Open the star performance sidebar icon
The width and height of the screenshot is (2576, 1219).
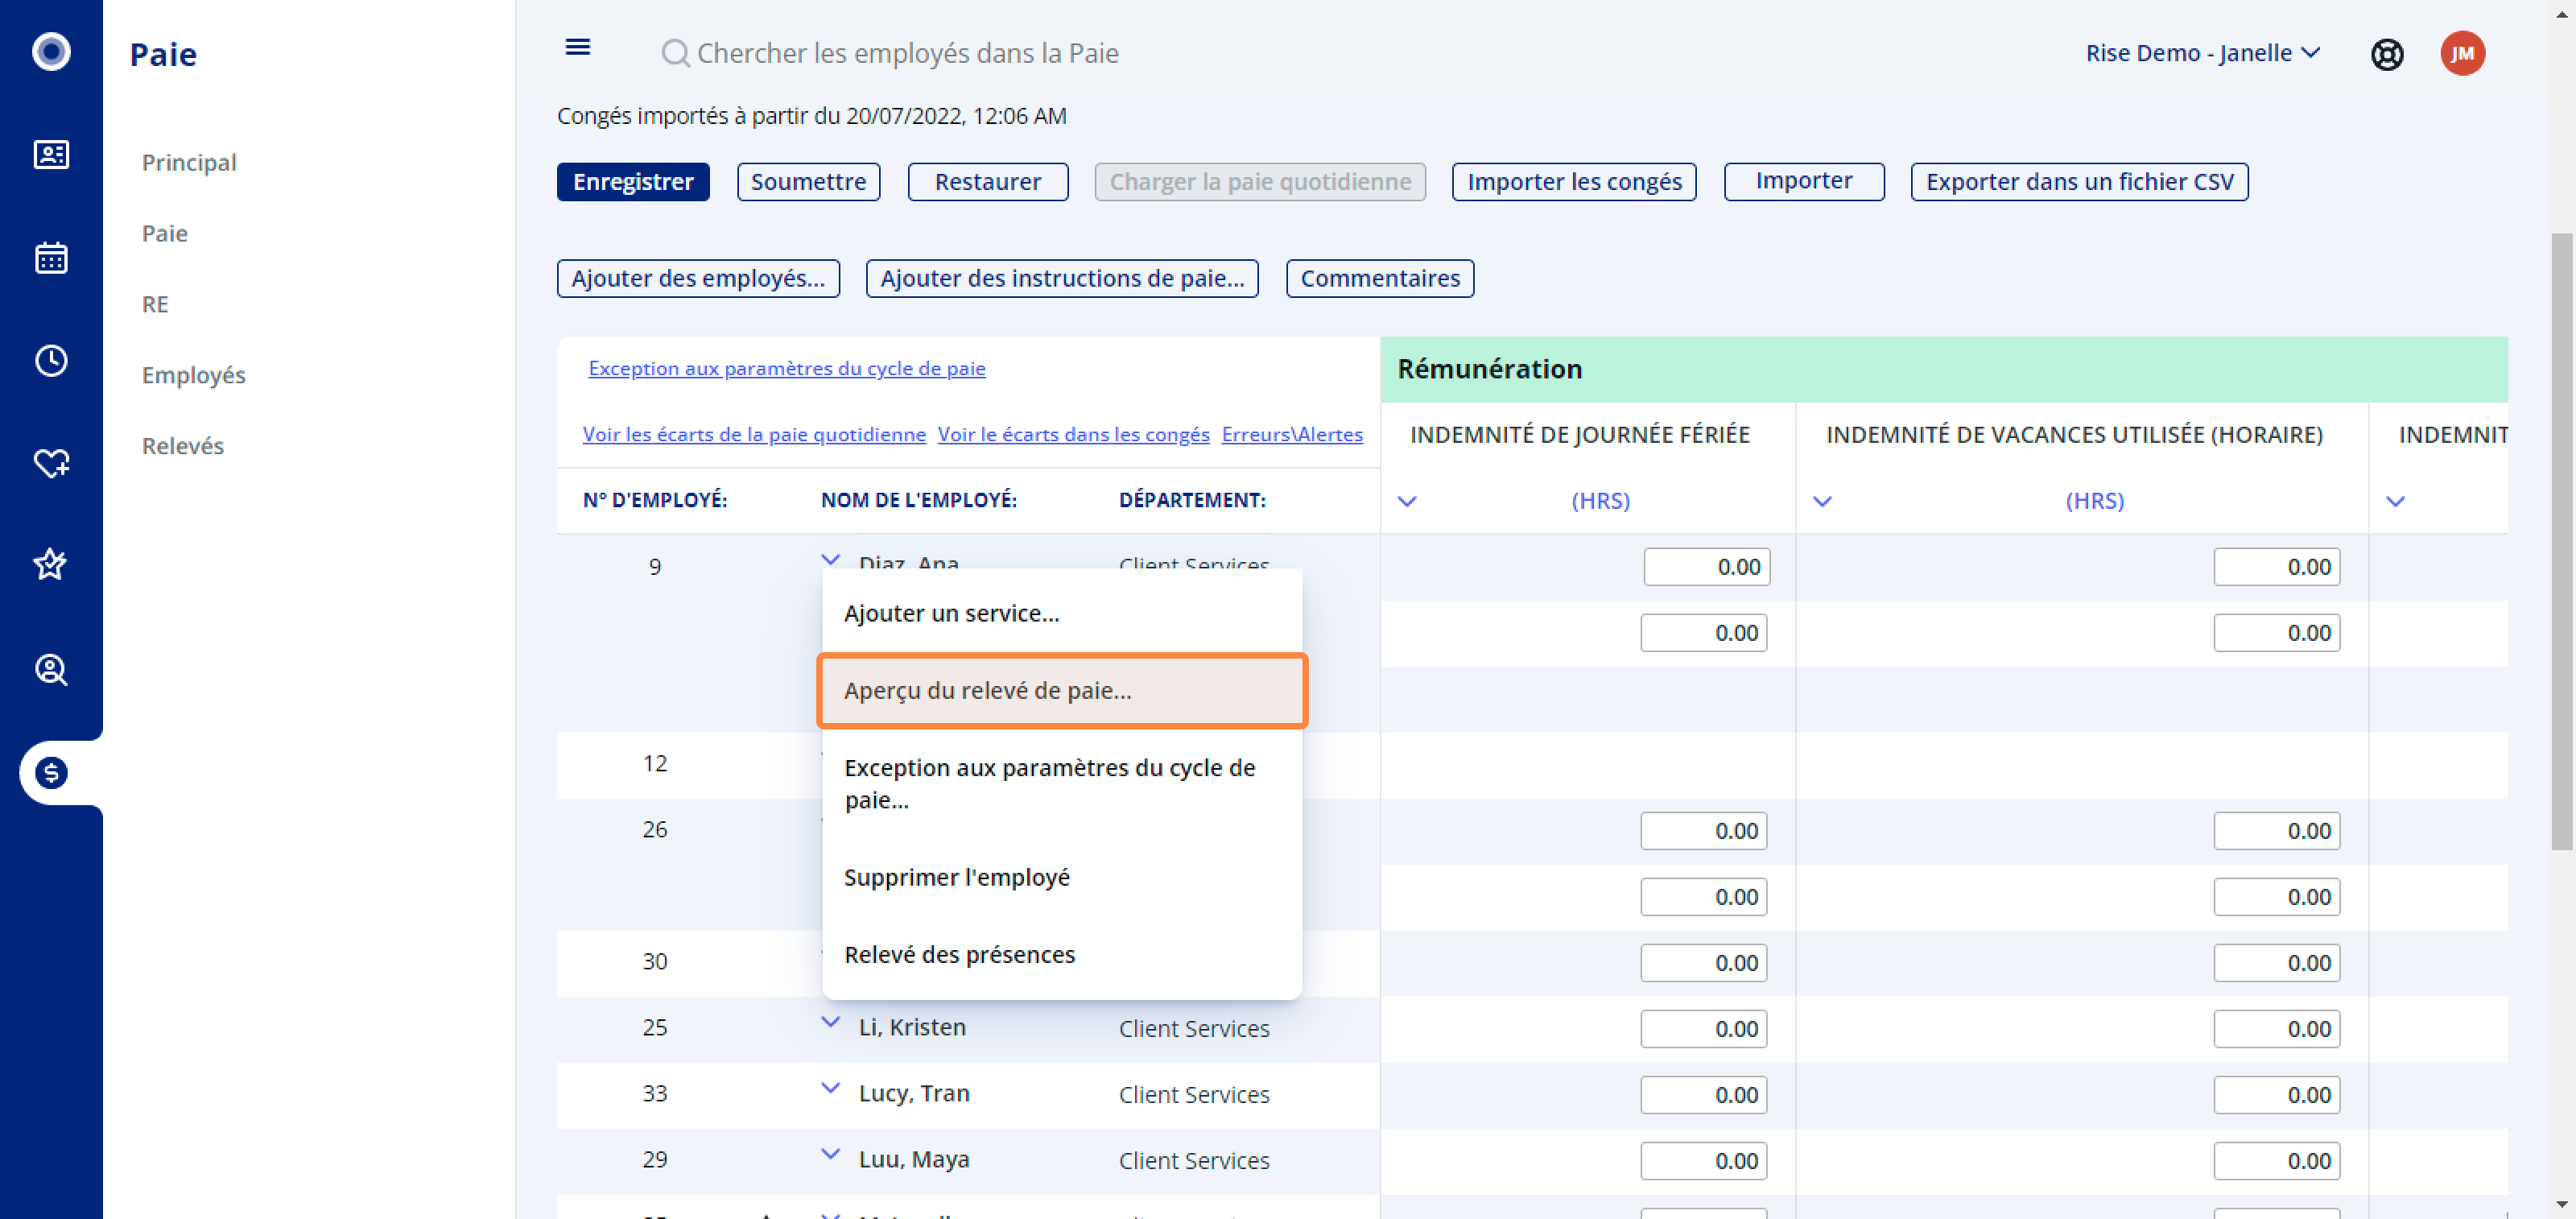(x=51, y=565)
